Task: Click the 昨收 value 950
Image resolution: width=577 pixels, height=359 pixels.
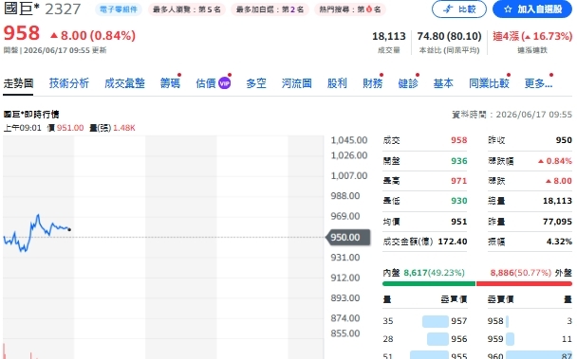Action: tap(564, 140)
